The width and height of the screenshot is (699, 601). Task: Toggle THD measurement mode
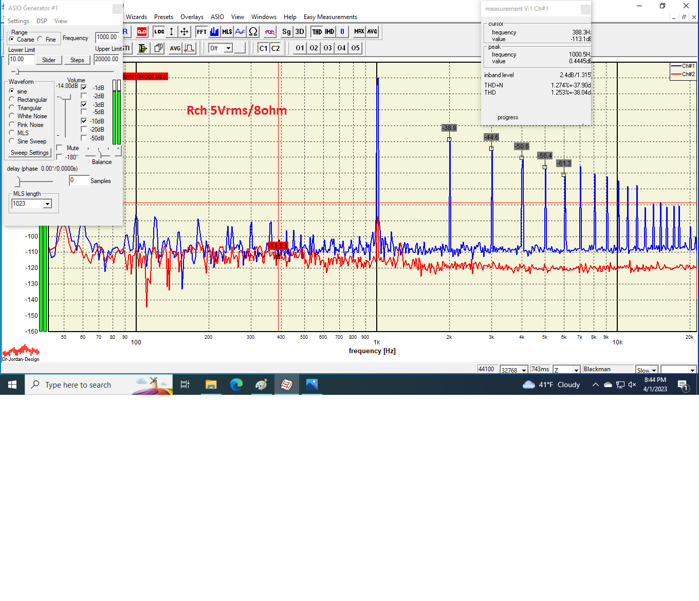click(317, 32)
